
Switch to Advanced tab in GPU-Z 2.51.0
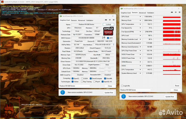click(142, 13)
